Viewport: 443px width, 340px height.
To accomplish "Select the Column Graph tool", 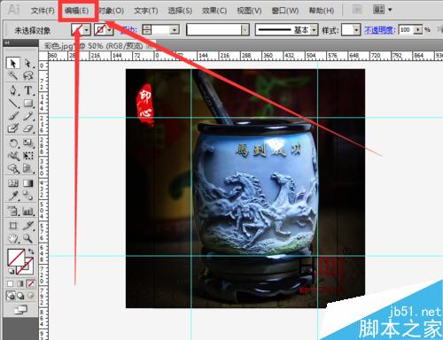I will click(28, 211).
